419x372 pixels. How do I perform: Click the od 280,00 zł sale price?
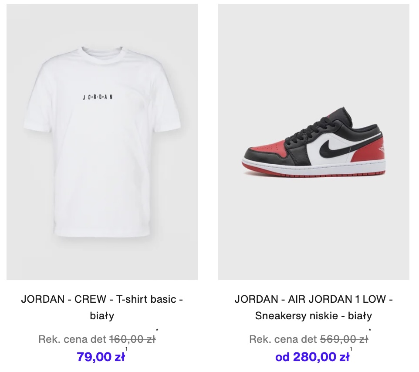coord(312,357)
